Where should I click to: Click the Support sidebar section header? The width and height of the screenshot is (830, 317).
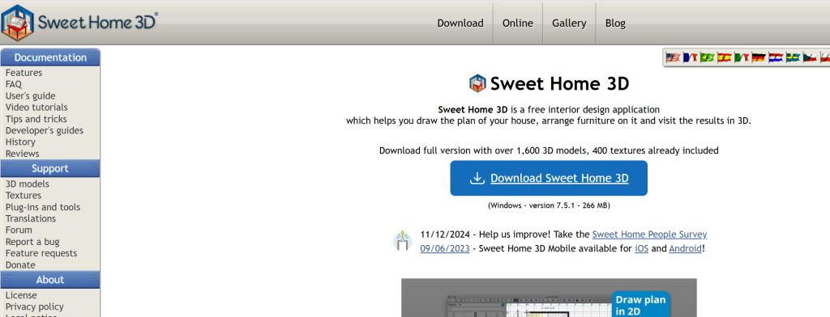[x=50, y=168]
